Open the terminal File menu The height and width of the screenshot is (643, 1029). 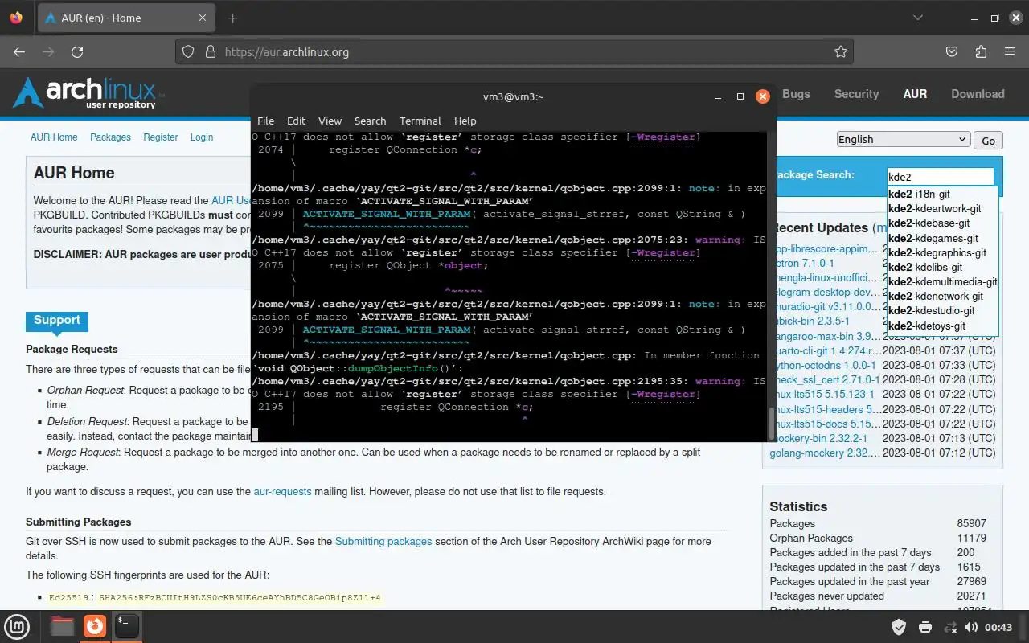click(x=265, y=121)
